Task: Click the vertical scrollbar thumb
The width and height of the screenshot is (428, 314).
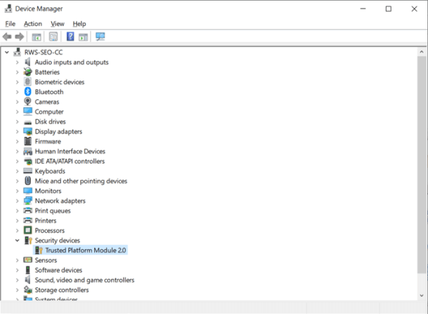Action: 422,165
